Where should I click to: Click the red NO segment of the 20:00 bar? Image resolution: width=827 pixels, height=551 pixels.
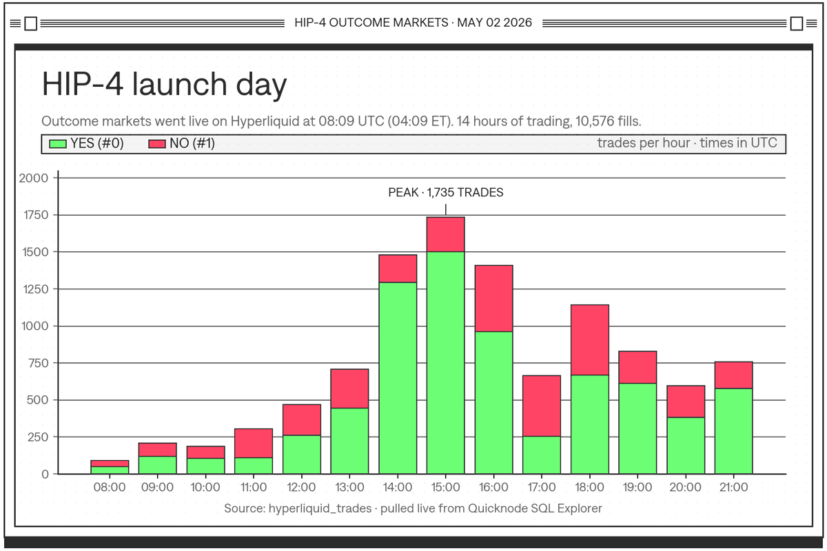point(686,402)
